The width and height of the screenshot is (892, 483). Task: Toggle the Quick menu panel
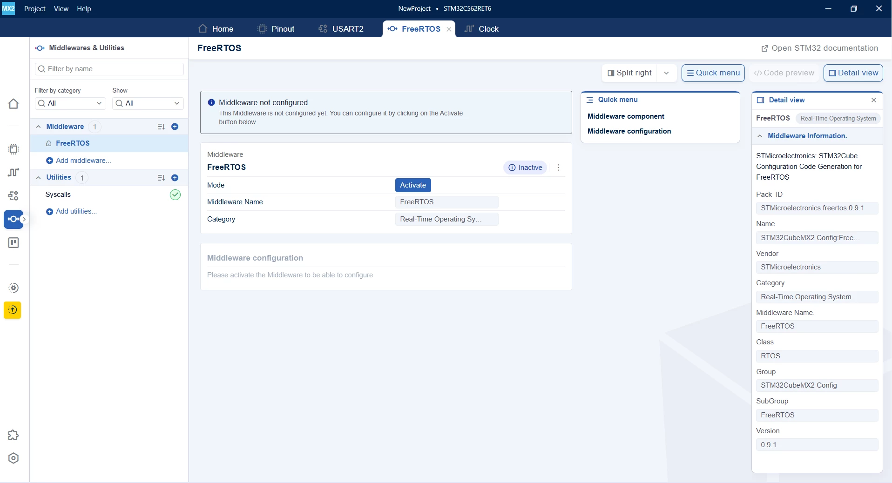(713, 73)
